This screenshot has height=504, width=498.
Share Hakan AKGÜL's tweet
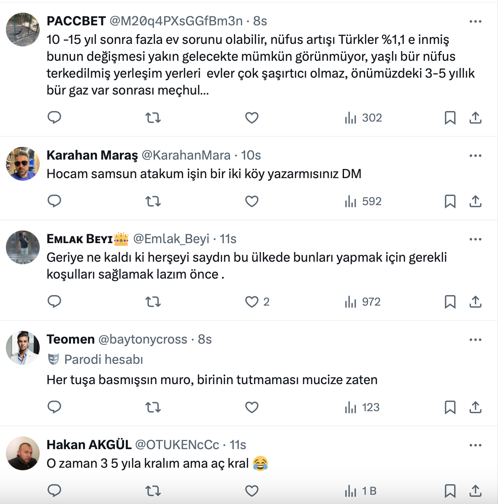pos(475,491)
